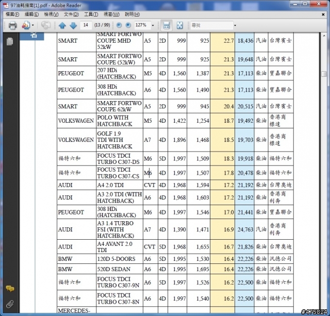Click the annual fuel cost value 18,436
The image size is (330, 316).
tap(245, 41)
